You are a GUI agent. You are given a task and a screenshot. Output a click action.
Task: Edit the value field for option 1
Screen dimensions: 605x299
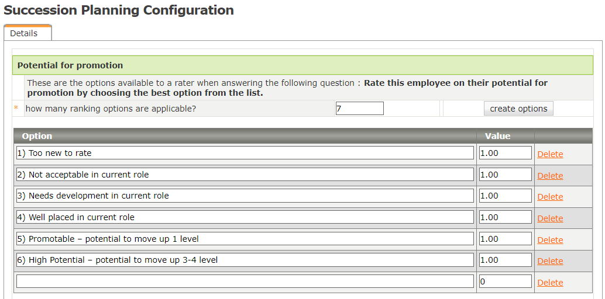(x=505, y=153)
